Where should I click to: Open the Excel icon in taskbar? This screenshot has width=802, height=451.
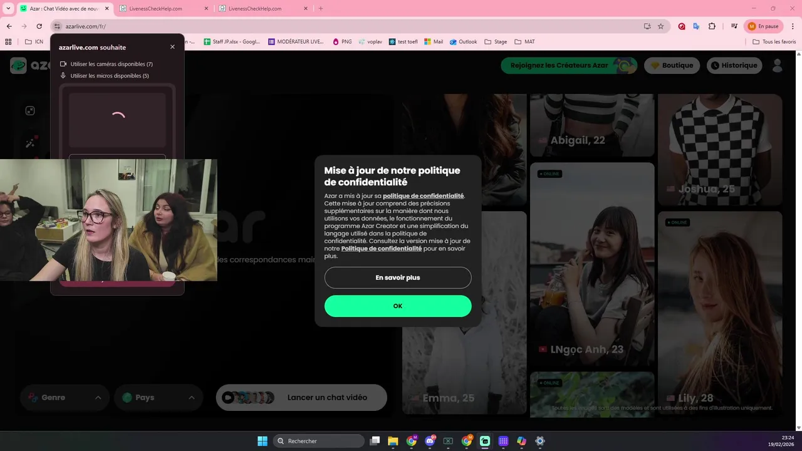pyautogui.click(x=448, y=441)
